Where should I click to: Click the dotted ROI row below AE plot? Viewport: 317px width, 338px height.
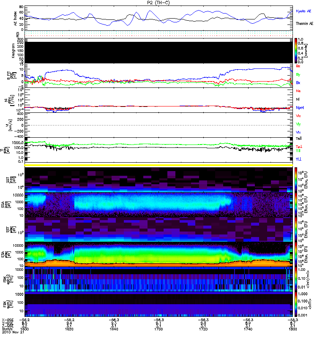pos(159,34)
